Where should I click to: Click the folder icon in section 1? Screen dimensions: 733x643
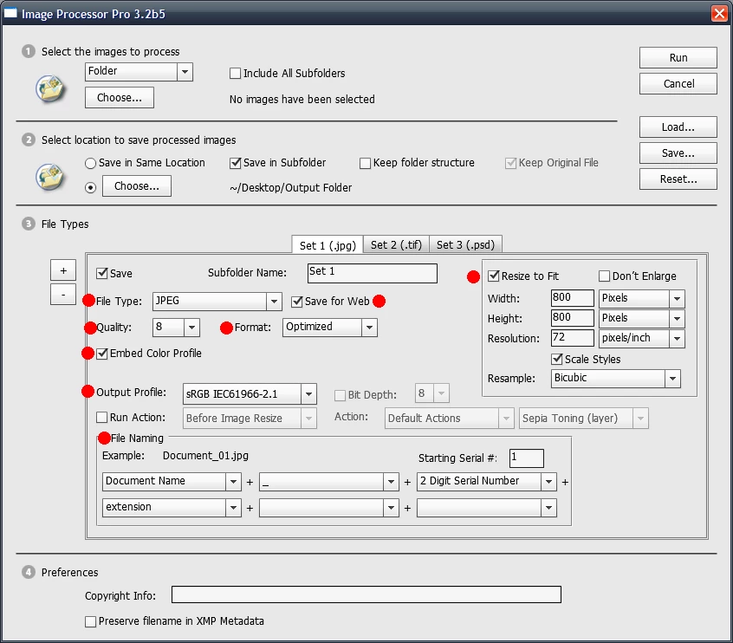(50, 88)
